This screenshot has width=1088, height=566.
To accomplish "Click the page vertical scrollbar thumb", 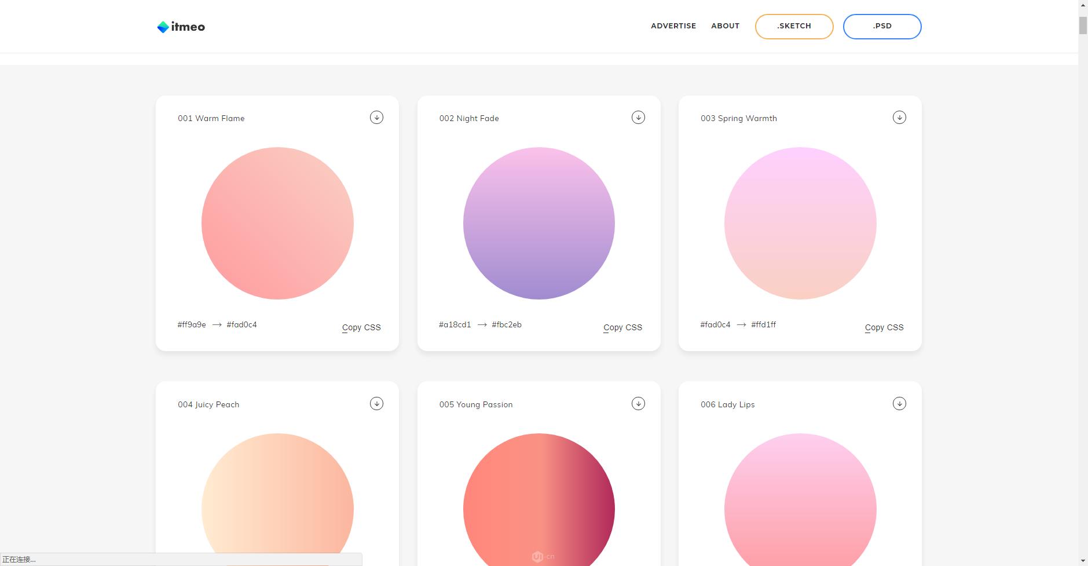I will 1082,25.
